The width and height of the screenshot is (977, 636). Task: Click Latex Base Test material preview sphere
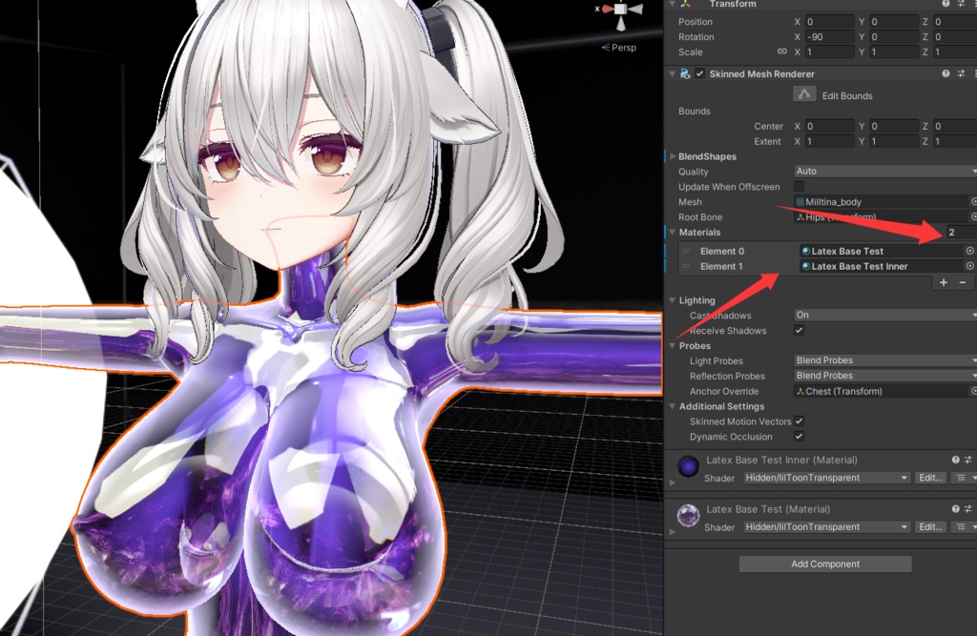tap(689, 516)
